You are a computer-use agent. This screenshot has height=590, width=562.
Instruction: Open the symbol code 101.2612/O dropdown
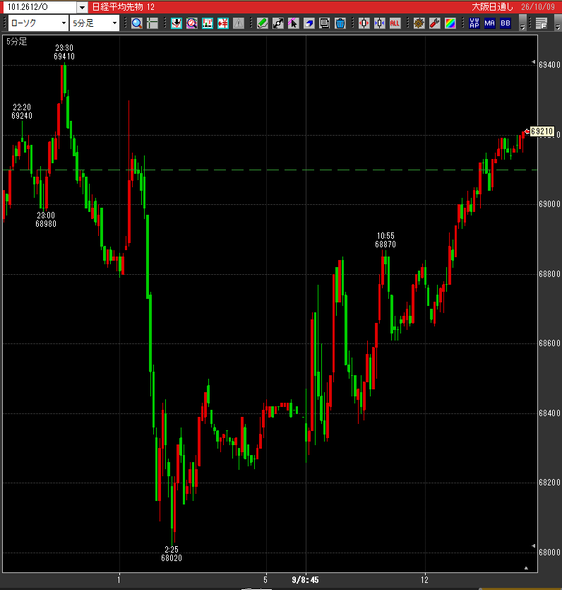[x=82, y=7]
